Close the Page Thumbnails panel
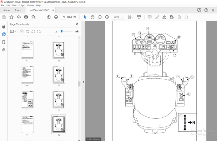The height and width of the screenshot is (141, 217). pyautogui.click(x=77, y=24)
